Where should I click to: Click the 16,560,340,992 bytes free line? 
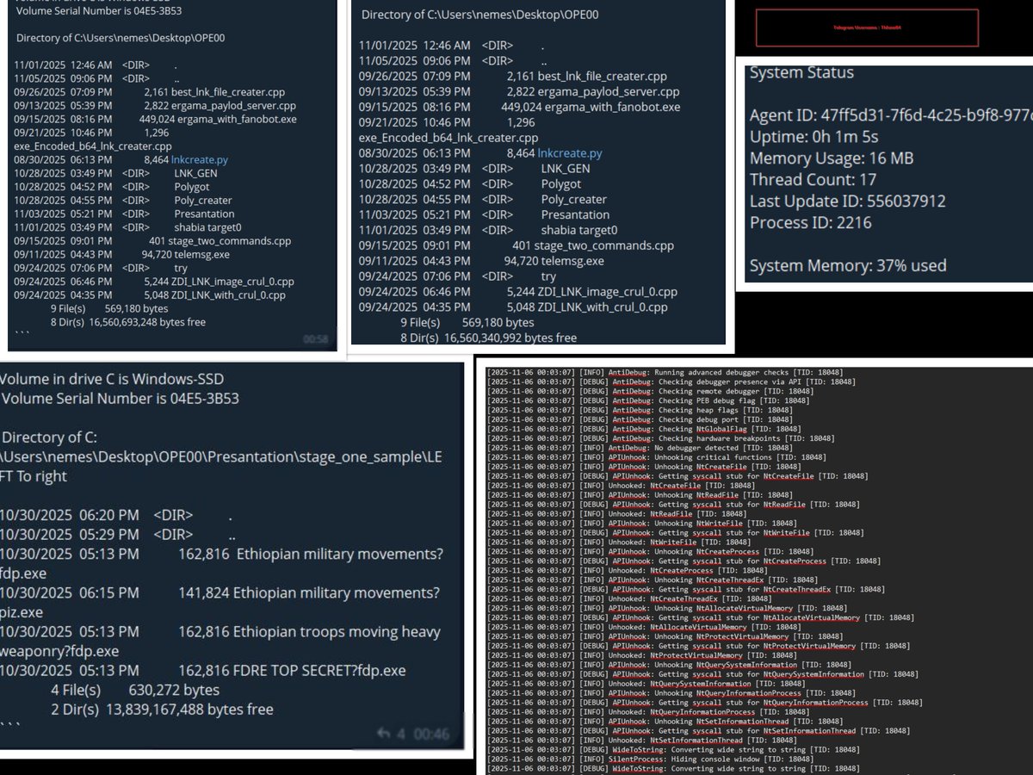(x=488, y=338)
